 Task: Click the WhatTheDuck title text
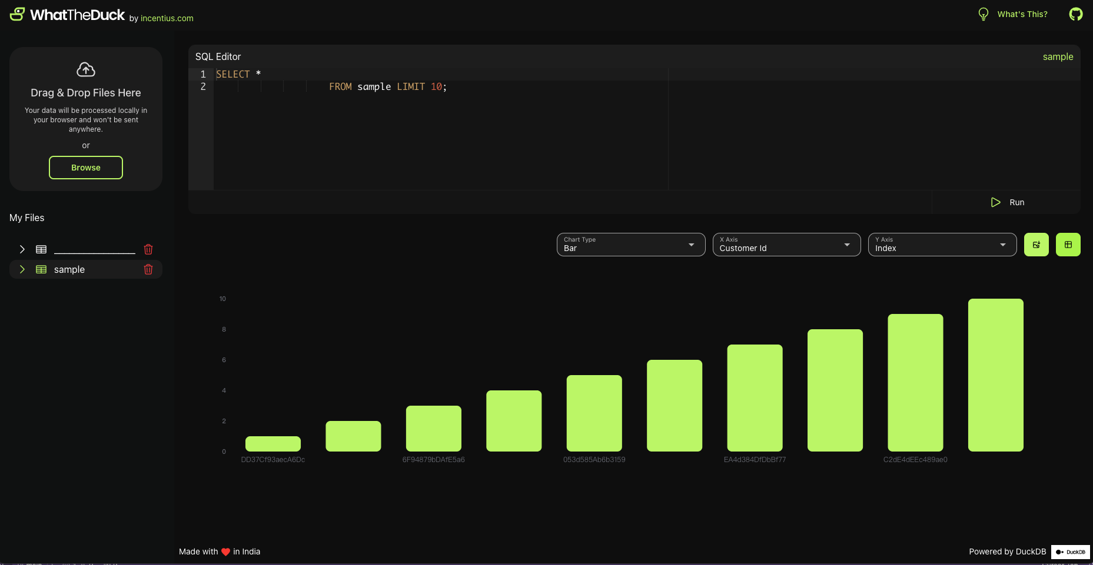(77, 15)
